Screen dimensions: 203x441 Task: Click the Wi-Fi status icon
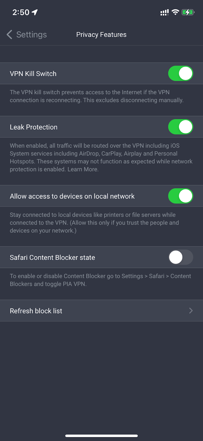click(175, 12)
